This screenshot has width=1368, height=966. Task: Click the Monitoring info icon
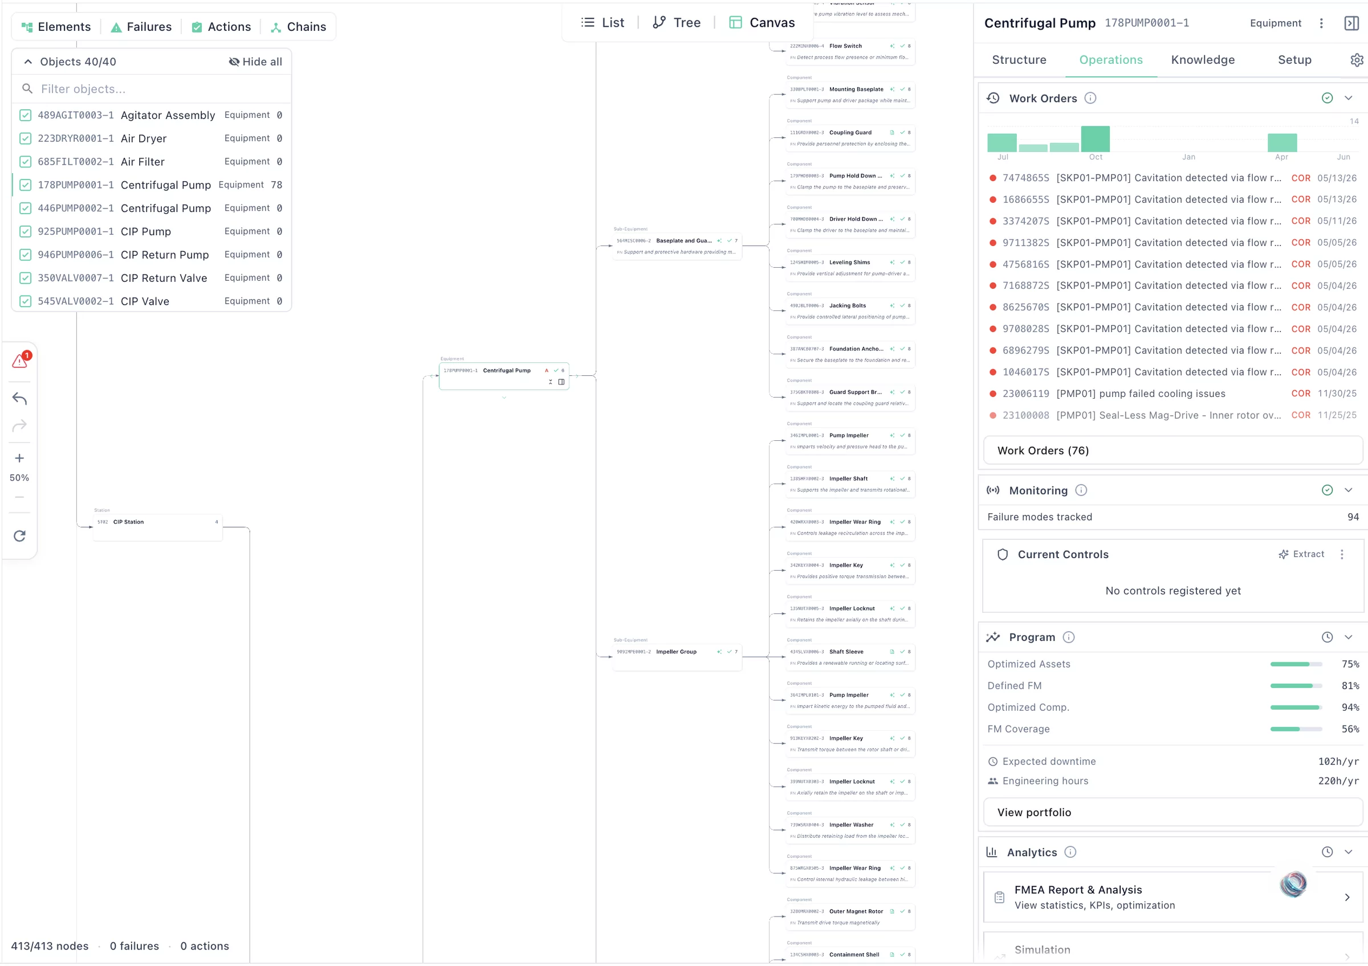1081,490
